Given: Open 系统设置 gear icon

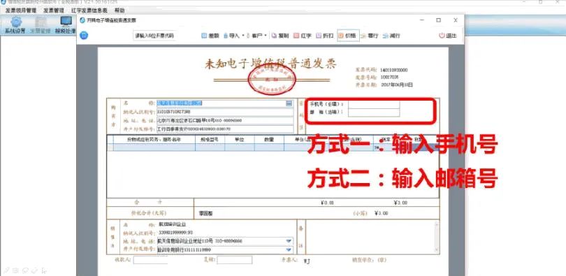Looking at the screenshot, I should (16, 22).
